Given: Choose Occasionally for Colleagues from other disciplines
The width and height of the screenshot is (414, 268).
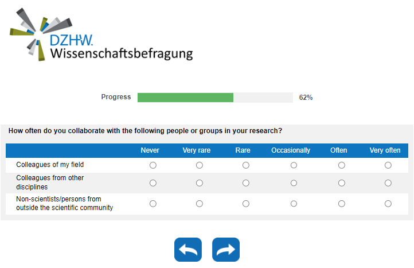Looking at the screenshot, I should (x=294, y=183).
